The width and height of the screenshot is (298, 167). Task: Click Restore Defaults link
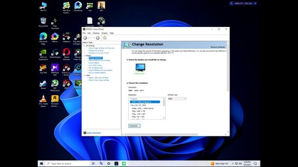[217, 47]
